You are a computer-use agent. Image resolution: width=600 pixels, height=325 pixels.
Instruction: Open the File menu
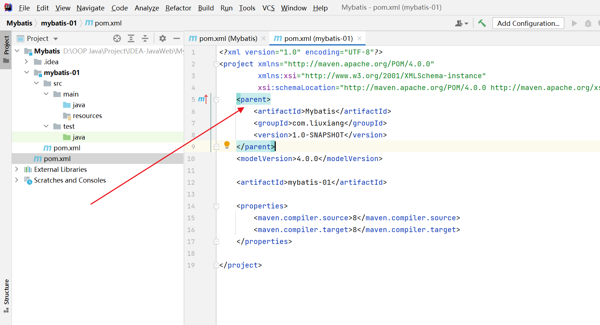pos(24,8)
